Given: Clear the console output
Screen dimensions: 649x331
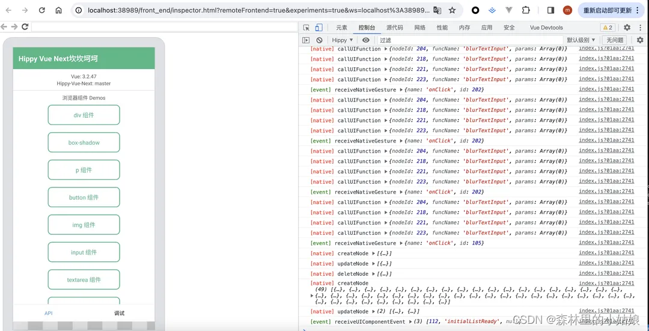Looking at the screenshot, I should tap(319, 40).
